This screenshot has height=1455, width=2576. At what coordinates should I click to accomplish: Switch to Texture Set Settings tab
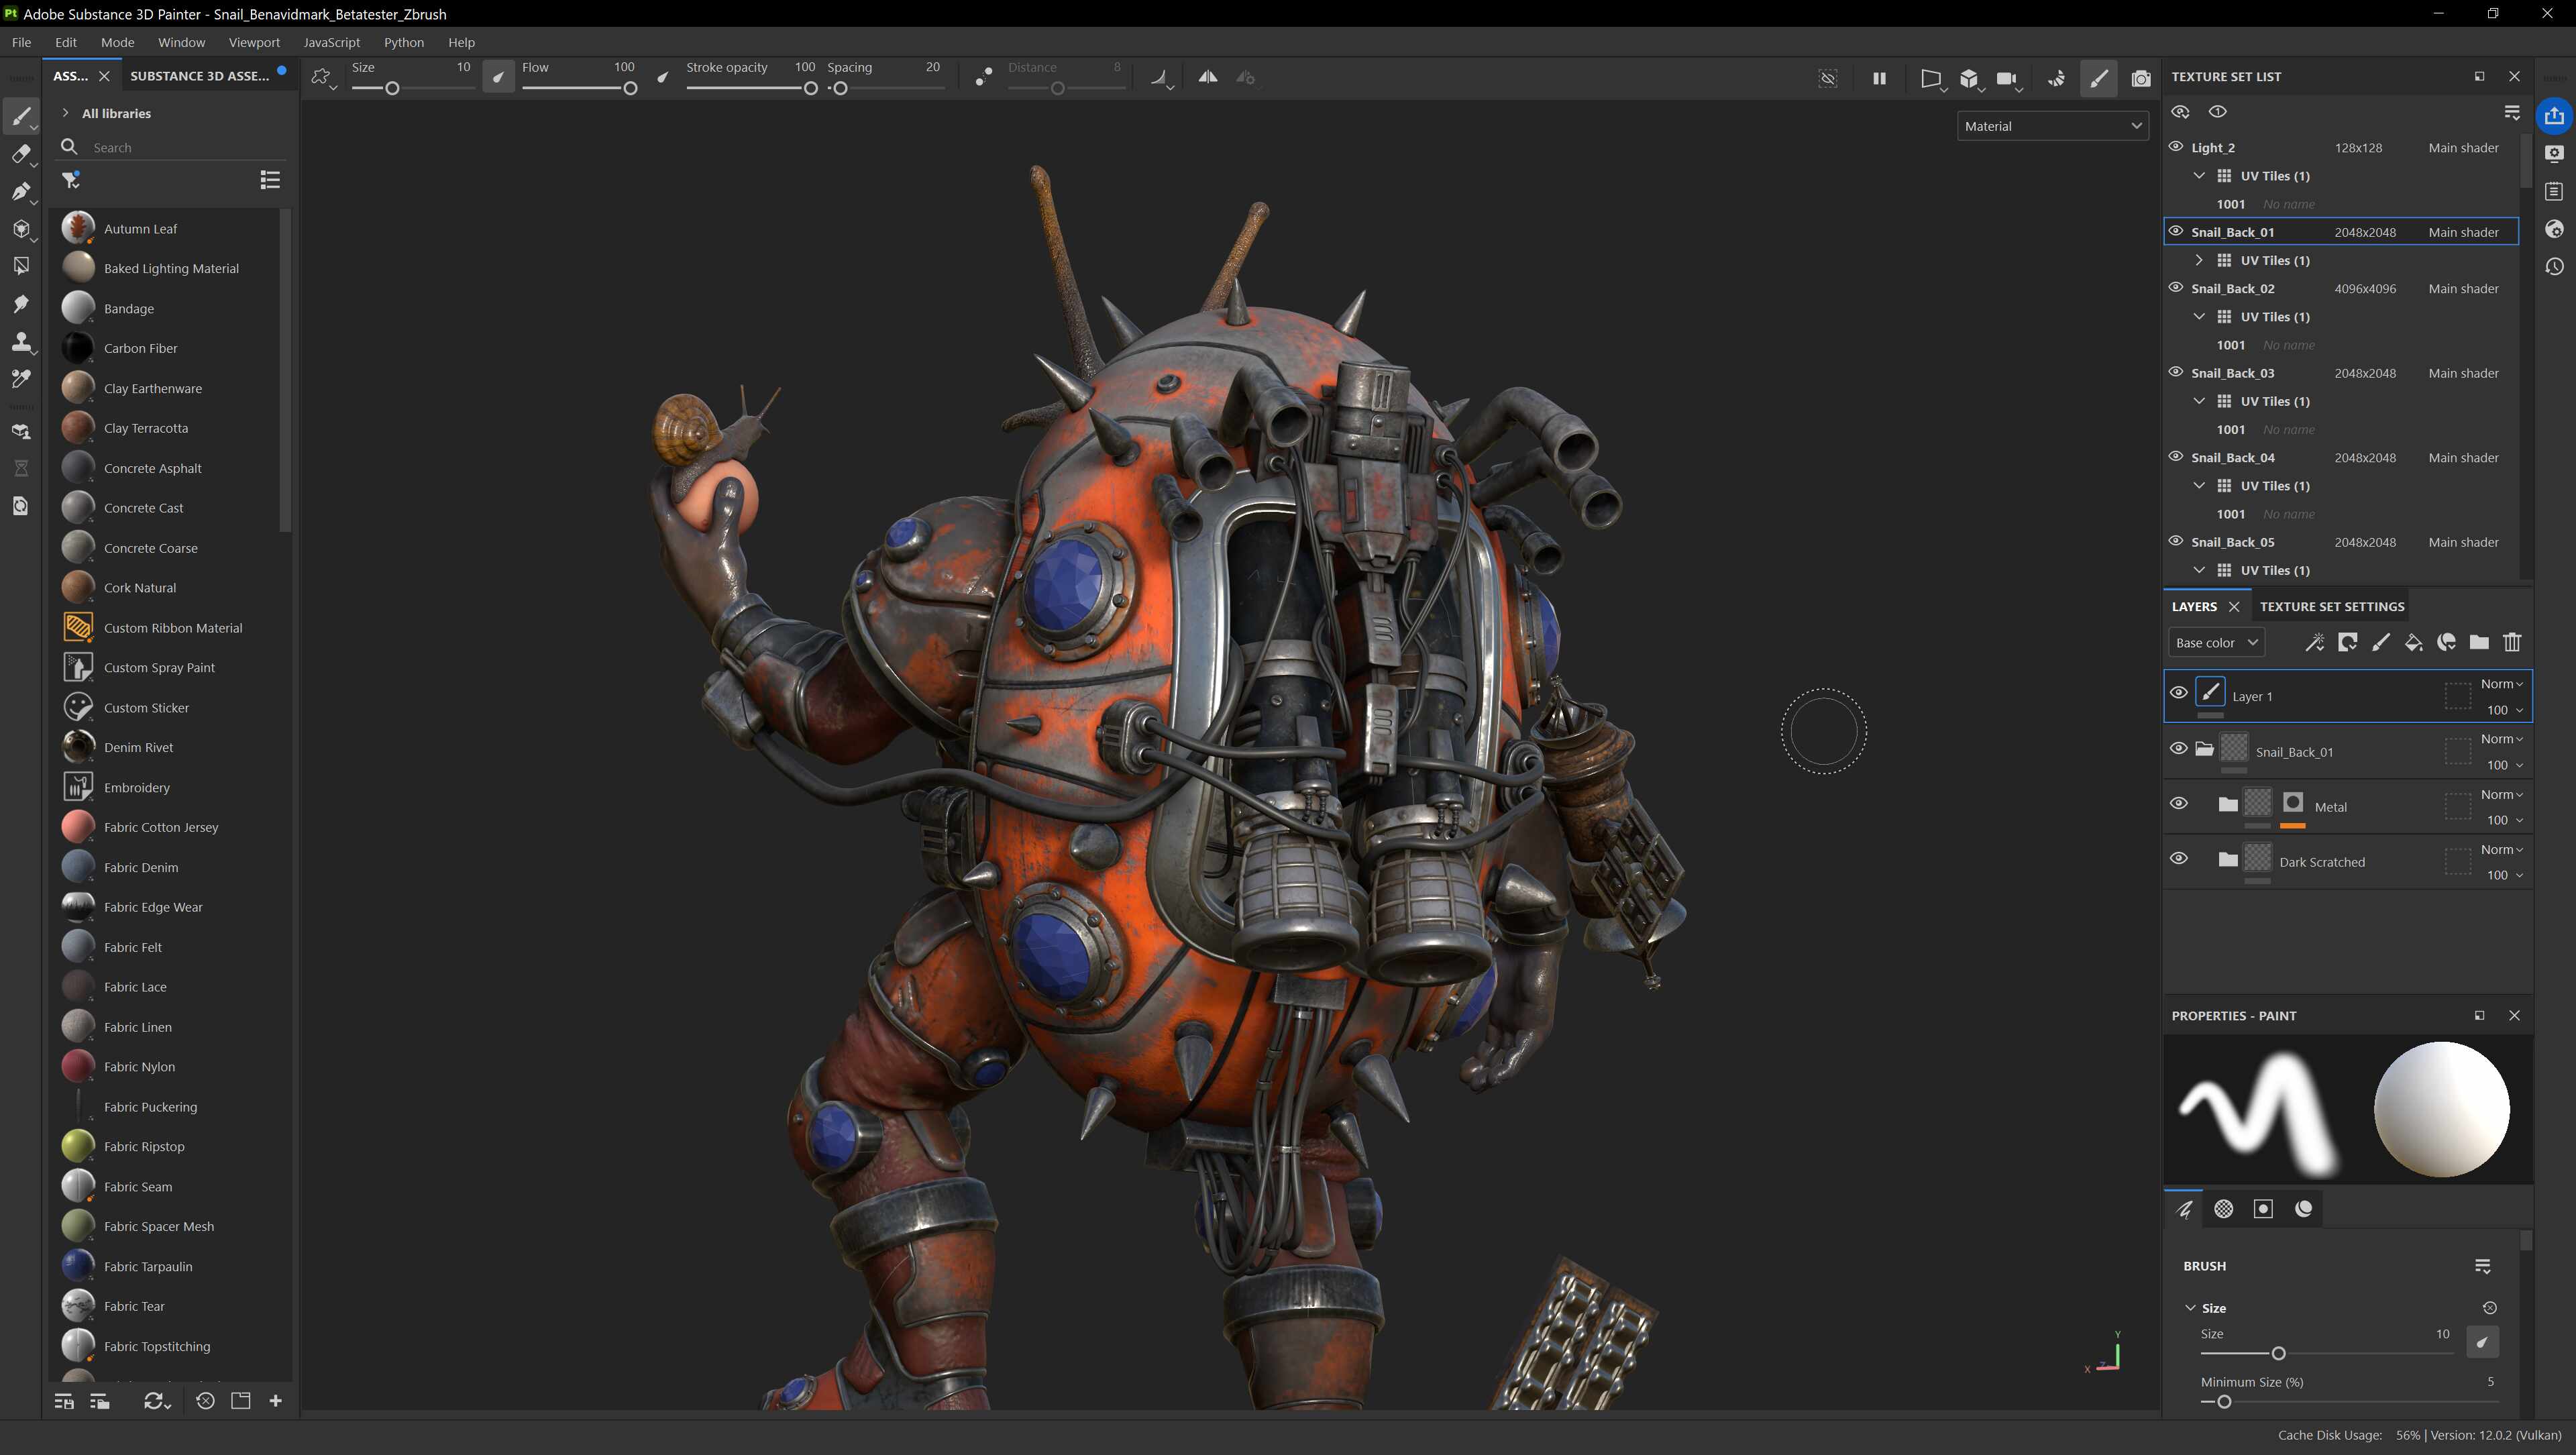[x=2331, y=606]
